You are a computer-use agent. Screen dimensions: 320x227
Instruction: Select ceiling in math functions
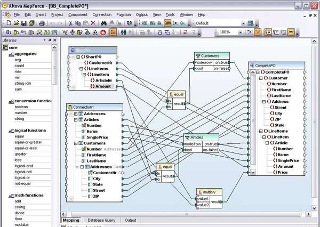click(20, 207)
